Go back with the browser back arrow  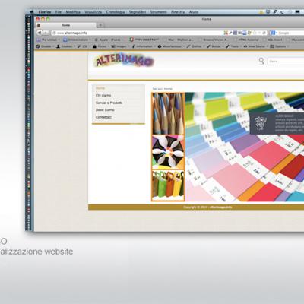click(x=40, y=33)
